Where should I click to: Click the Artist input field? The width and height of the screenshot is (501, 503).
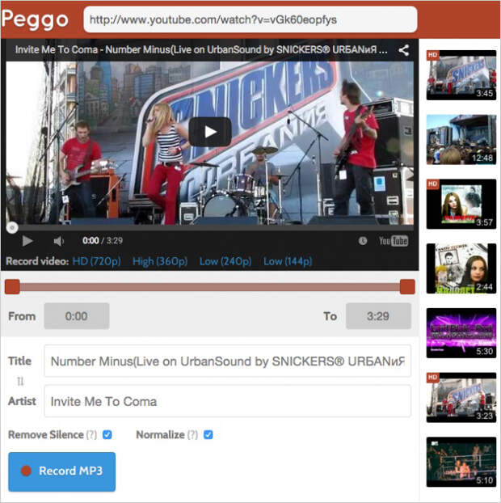[228, 401]
